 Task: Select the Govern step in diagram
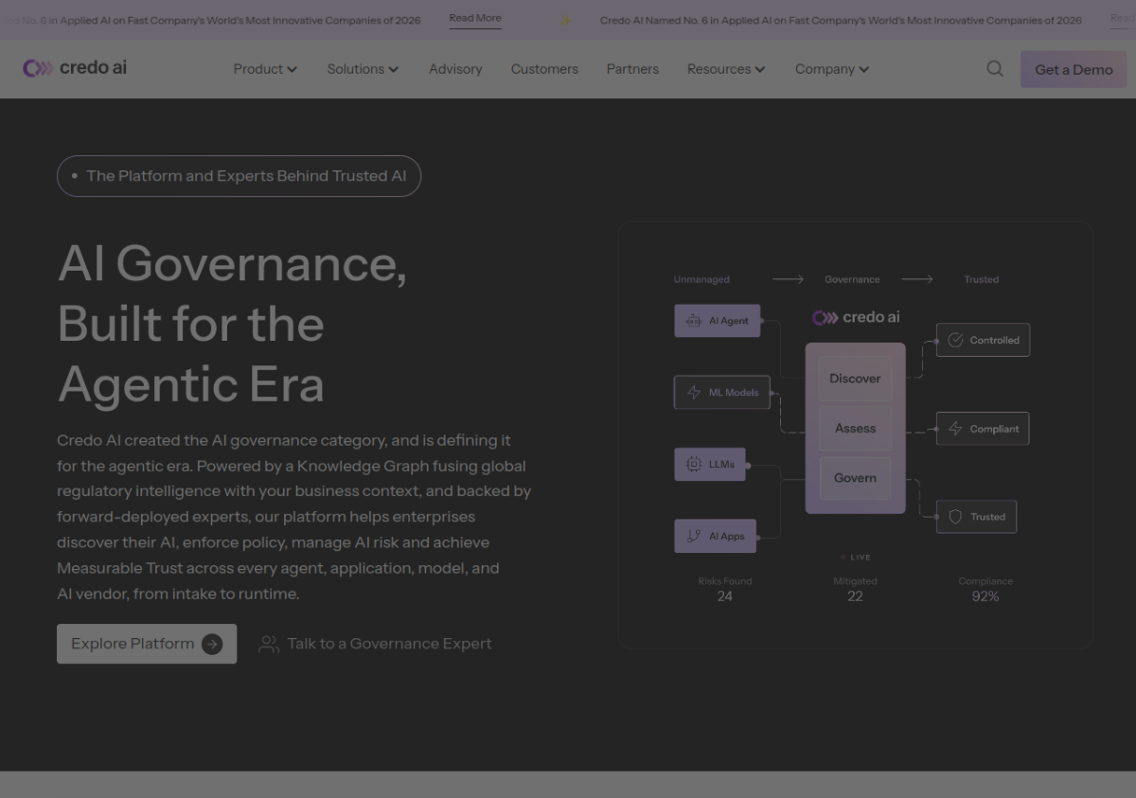click(x=855, y=478)
